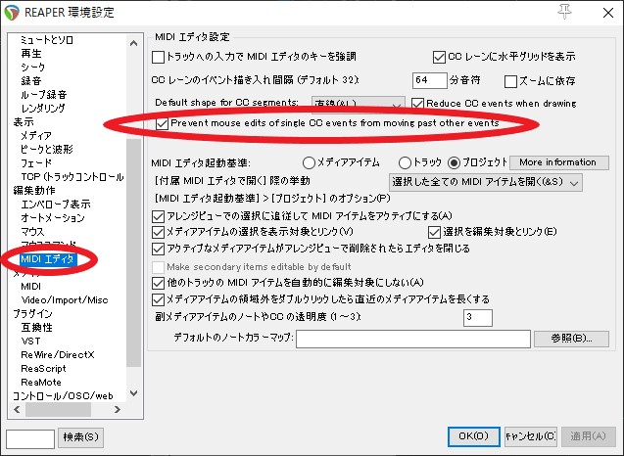Toggle 'CC レーンに水平グリッドを表示' checkbox
This screenshot has height=456, width=624.
click(439, 57)
